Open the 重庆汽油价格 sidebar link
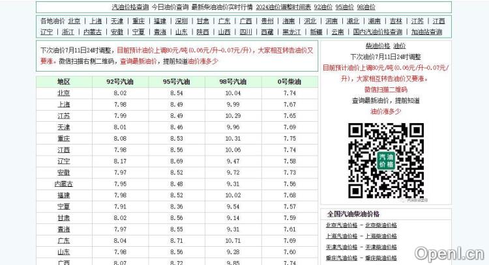This screenshot has height=265, width=489. (x=342, y=258)
